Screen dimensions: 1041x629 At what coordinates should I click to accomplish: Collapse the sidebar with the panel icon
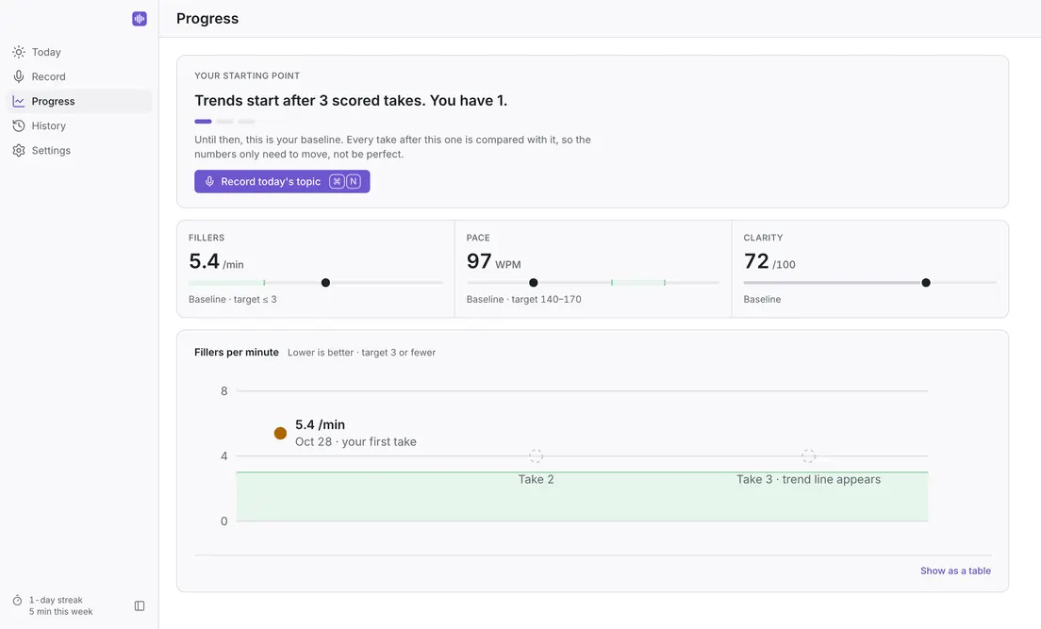tap(140, 605)
